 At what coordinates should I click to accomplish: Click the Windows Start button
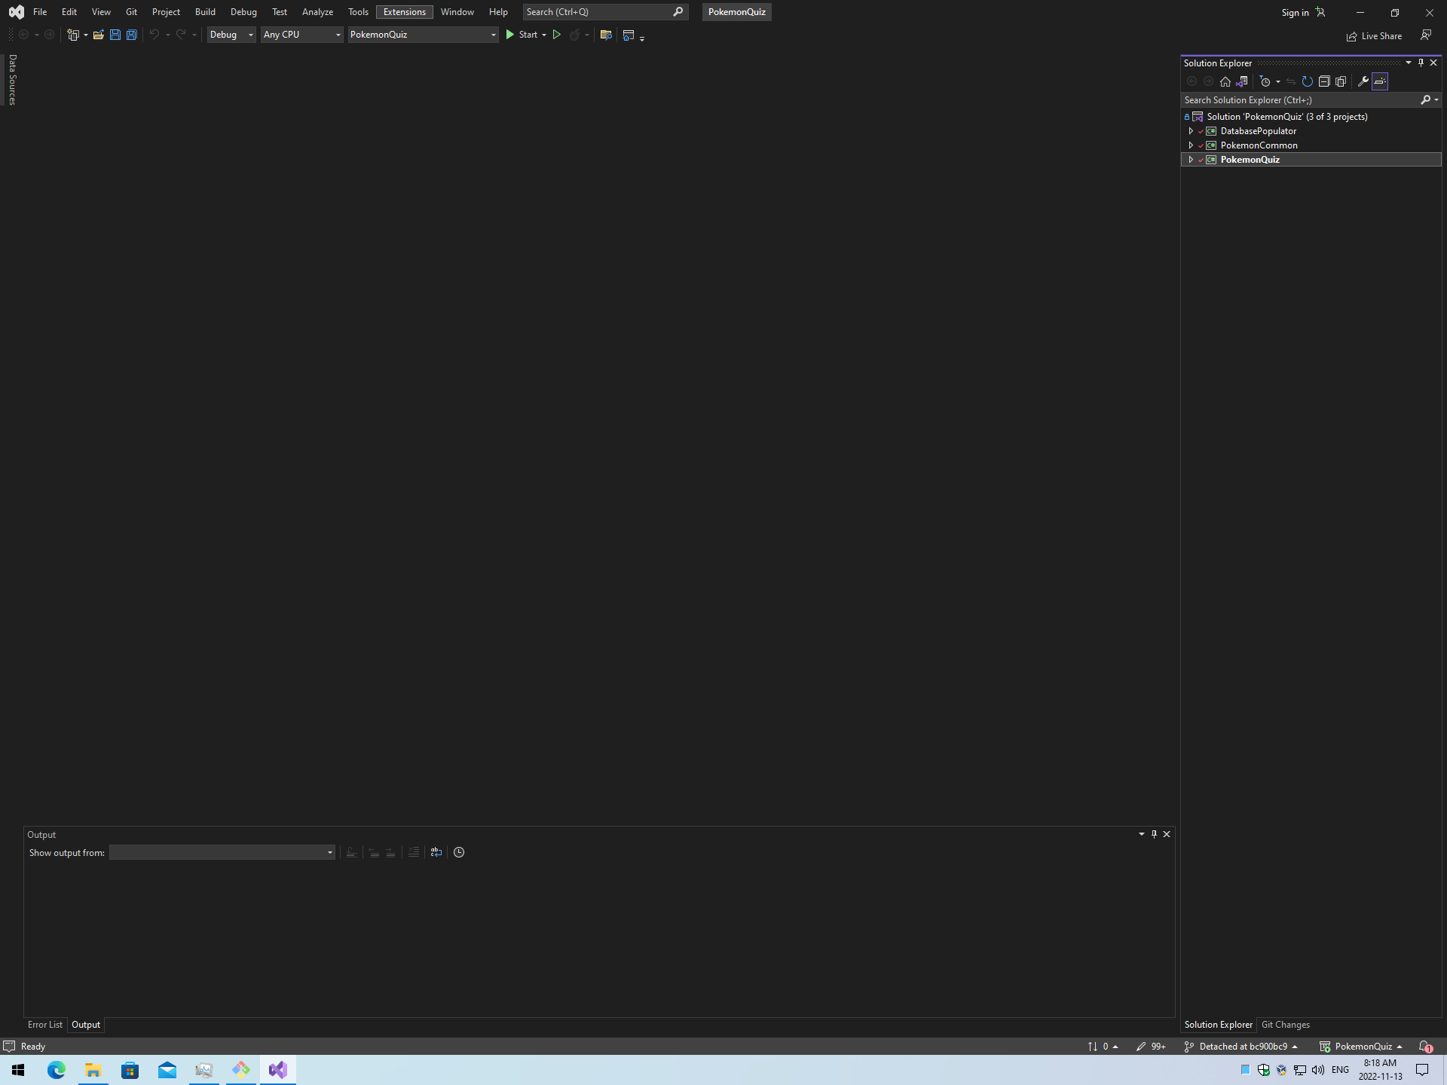18,1070
